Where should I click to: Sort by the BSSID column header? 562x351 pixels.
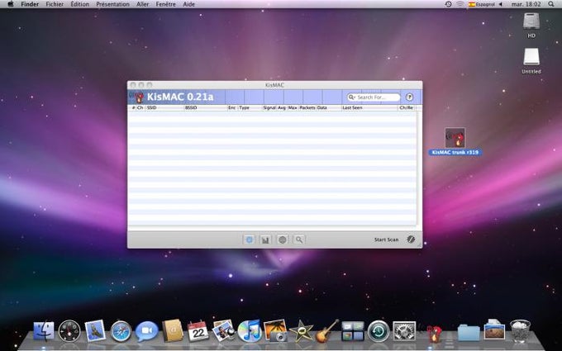point(206,107)
